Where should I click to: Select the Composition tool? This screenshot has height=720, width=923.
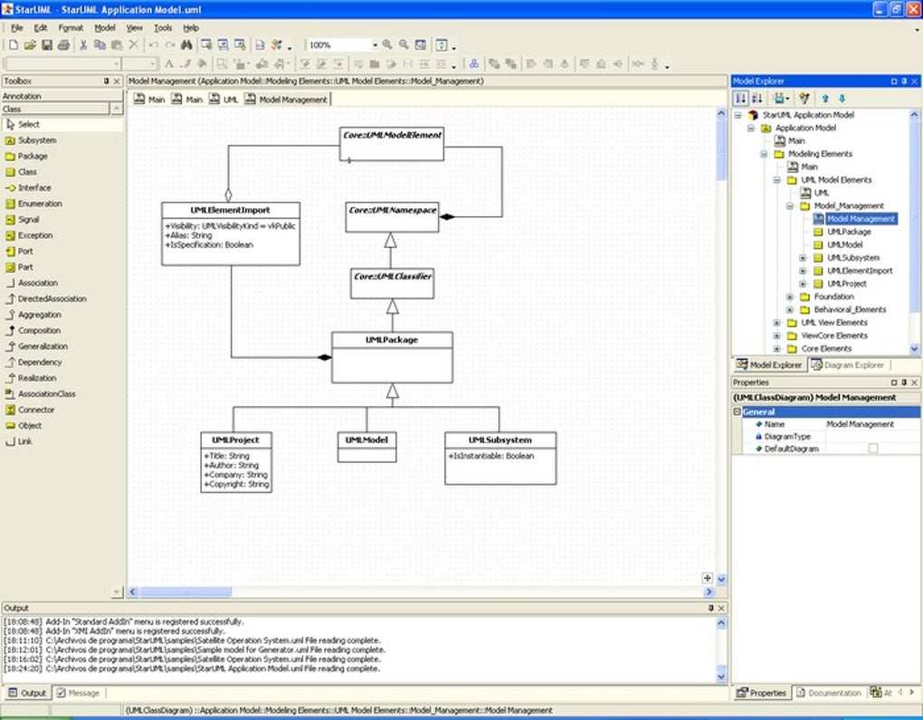click(x=39, y=331)
